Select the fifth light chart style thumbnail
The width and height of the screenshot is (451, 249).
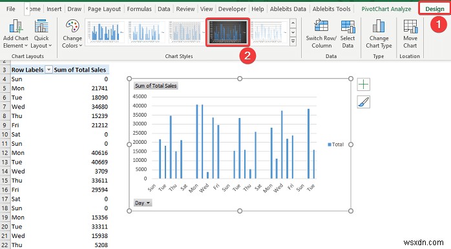tap(269, 32)
